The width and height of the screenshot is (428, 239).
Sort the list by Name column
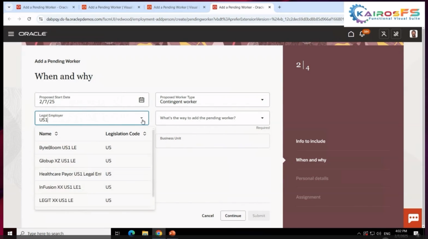pos(56,134)
